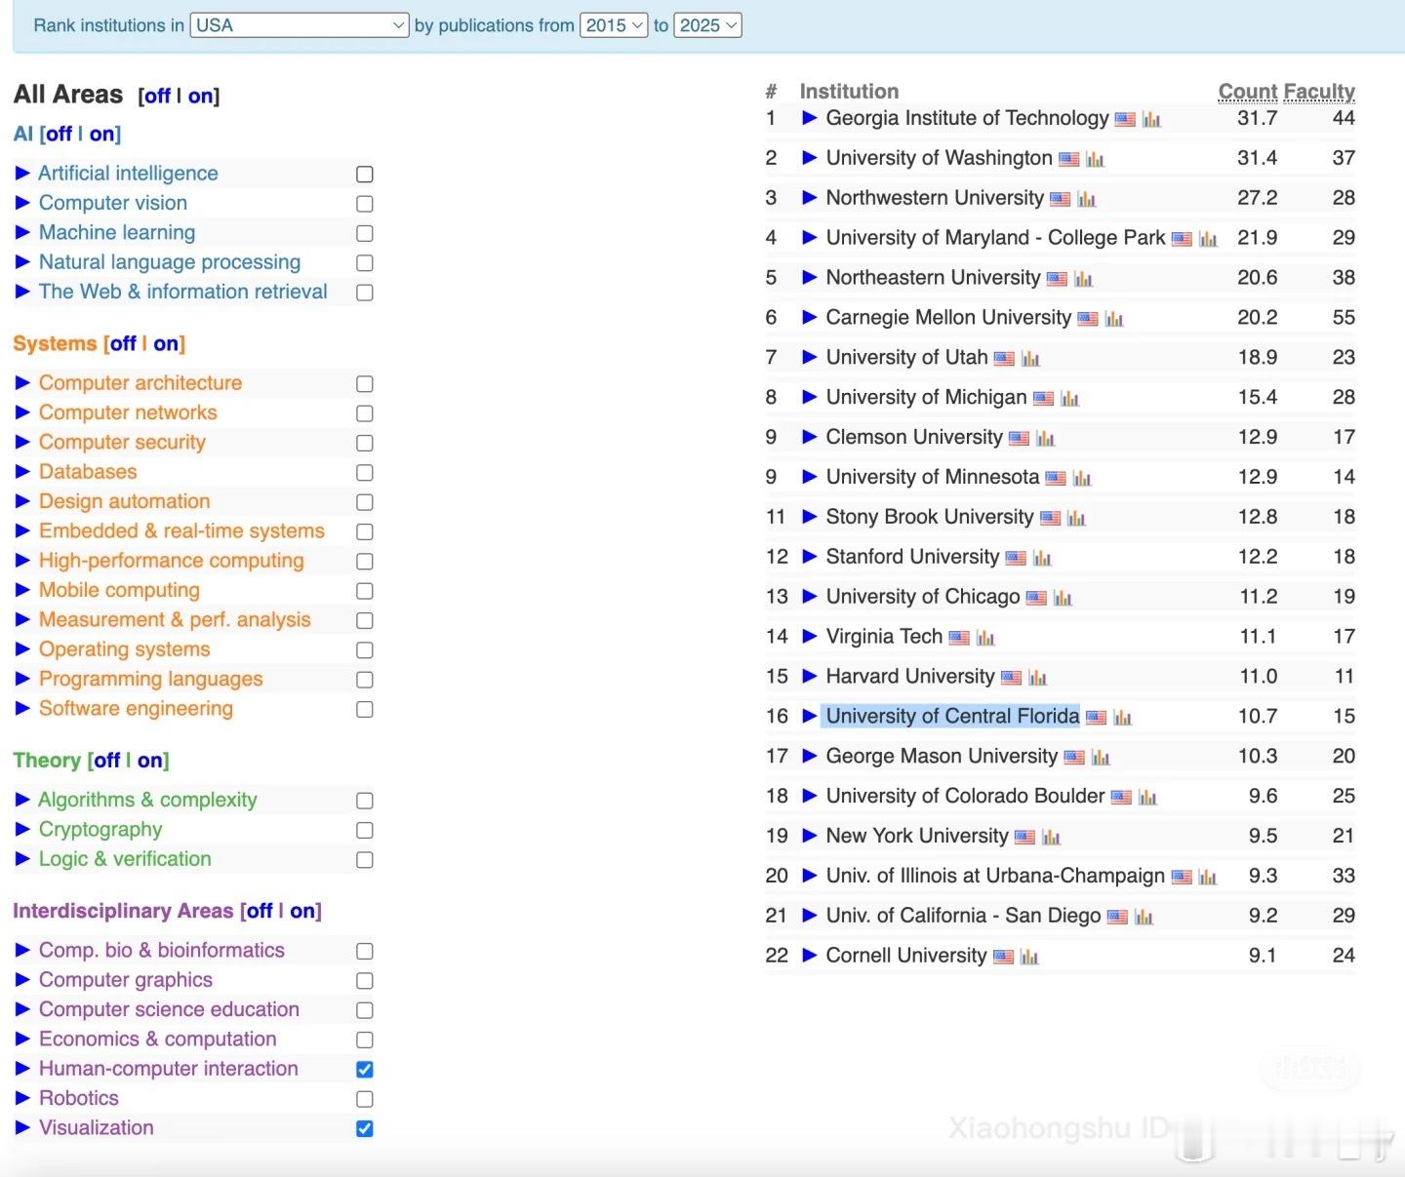This screenshot has width=1405, height=1177.
Task: Expand Carnegie Mellon University faculty list
Action: tap(809, 318)
